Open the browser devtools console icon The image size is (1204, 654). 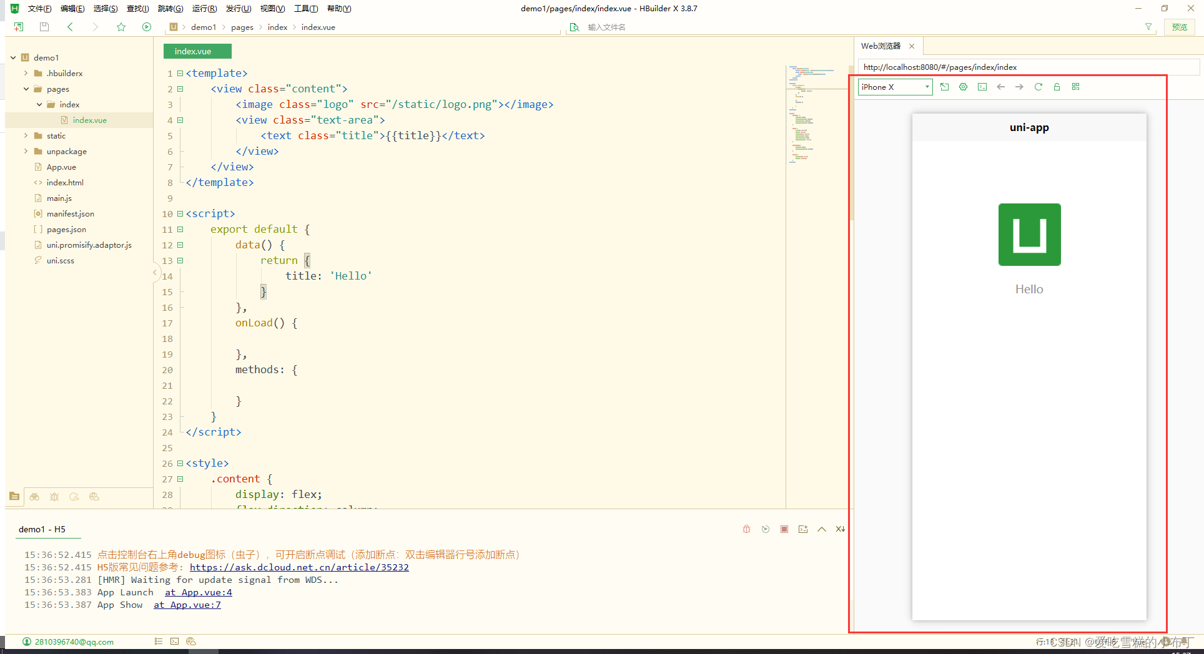[982, 87]
